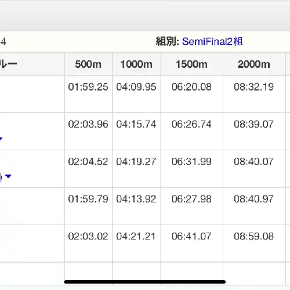
Task: Click the 08:59.08 finish time cell
Action: tap(254, 236)
